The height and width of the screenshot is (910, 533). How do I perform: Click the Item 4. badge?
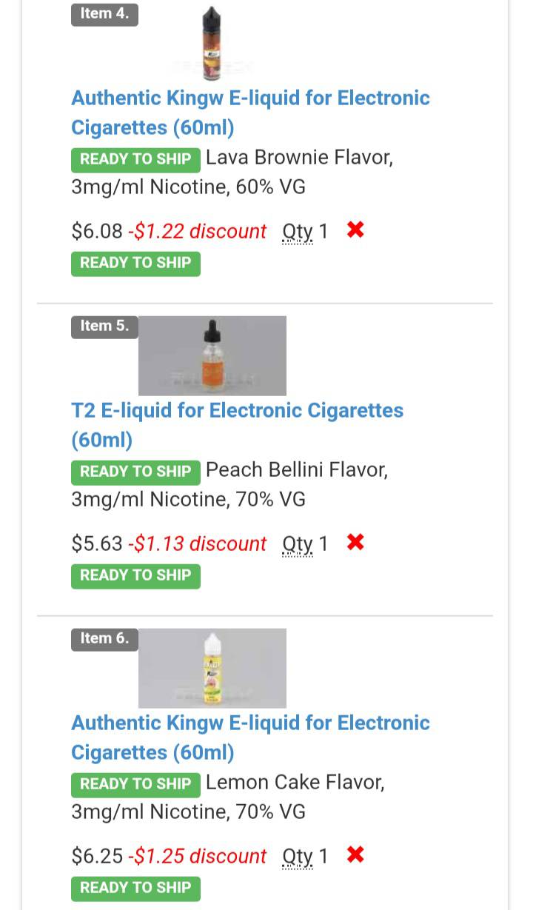click(104, 13)
